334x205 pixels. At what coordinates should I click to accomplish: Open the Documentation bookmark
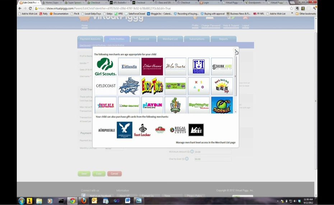pyautogui.click(x=59, y=14)
